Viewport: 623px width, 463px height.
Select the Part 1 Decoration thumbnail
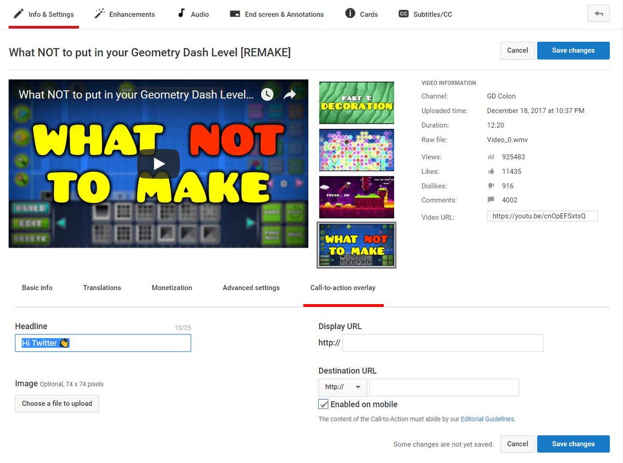356,103
